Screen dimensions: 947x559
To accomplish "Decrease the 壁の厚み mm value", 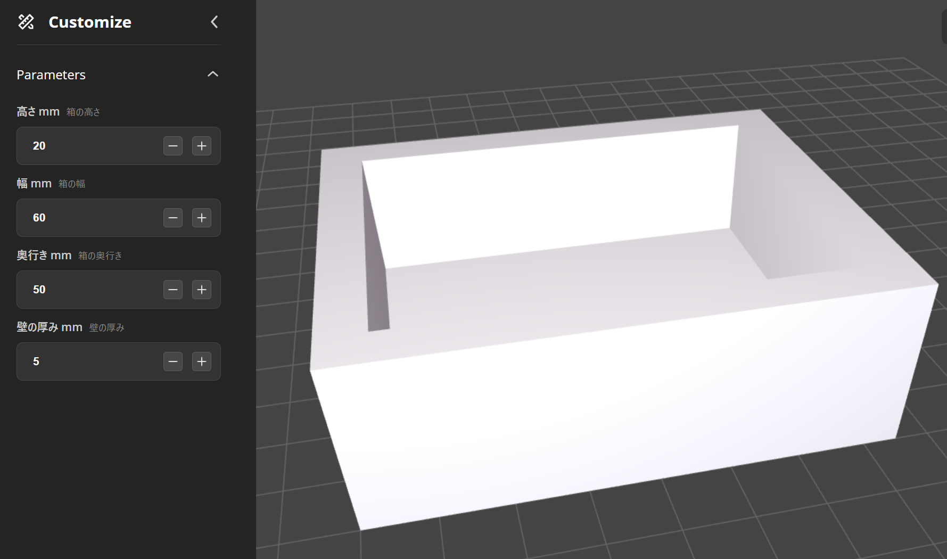I will 173,361.
